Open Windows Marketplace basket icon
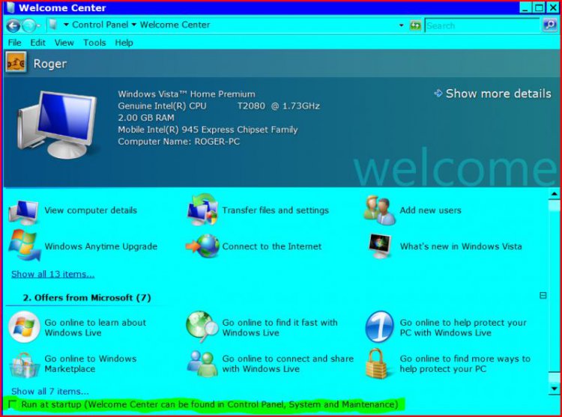562x417 pixels. click(x=24, y=365)
